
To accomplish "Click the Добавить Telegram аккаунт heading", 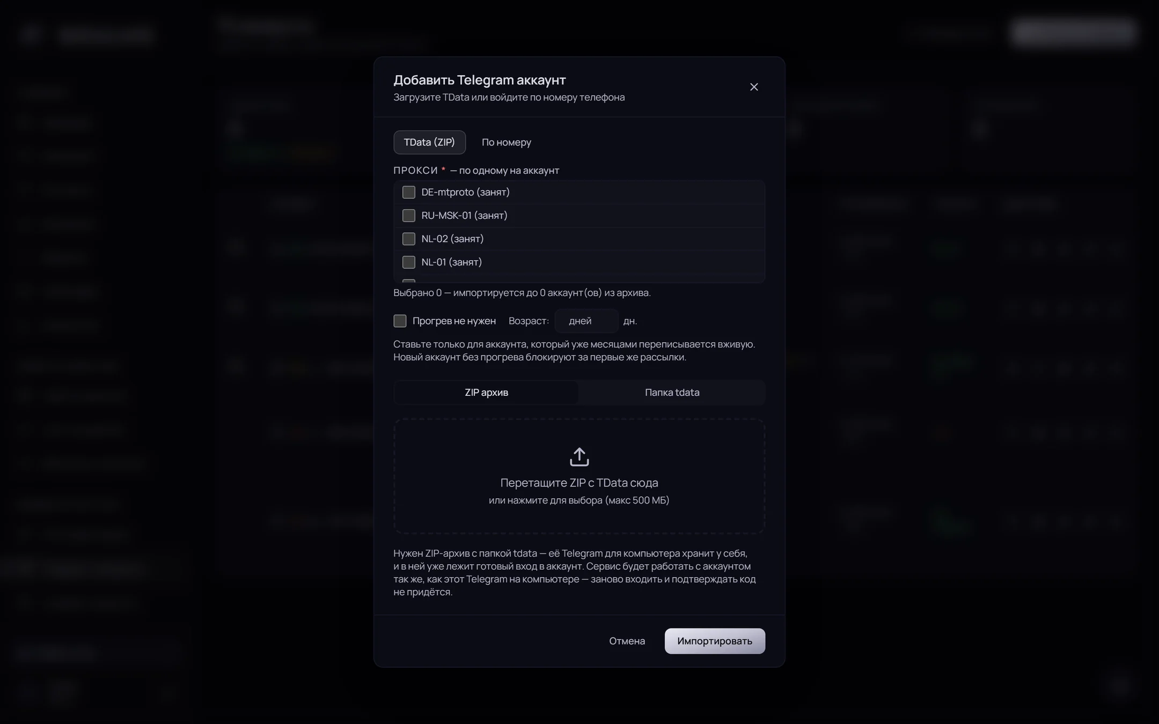I will pyautogui.click(x=480, y=80).
